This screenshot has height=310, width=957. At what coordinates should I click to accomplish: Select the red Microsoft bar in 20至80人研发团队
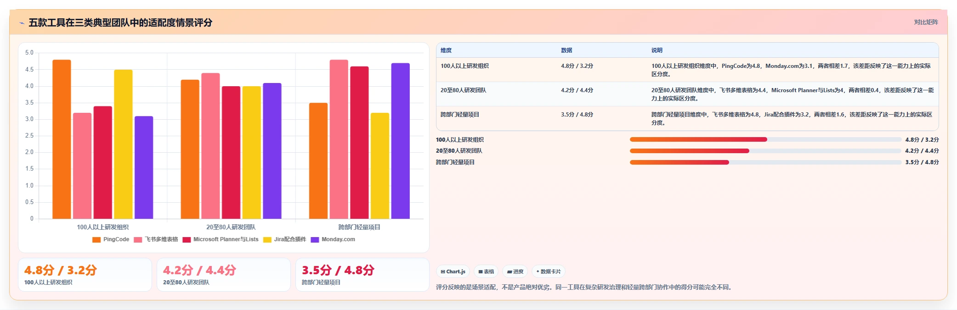pos(231,153)
